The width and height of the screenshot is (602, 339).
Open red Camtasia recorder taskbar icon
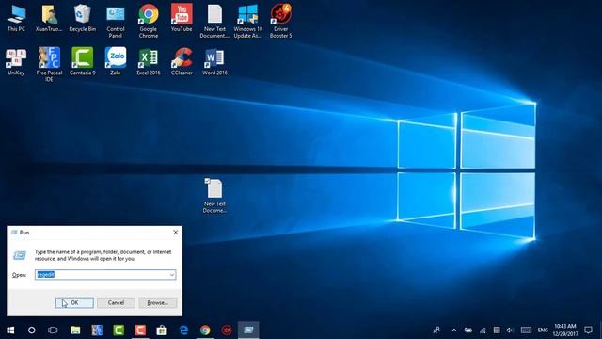coord(140,331)
